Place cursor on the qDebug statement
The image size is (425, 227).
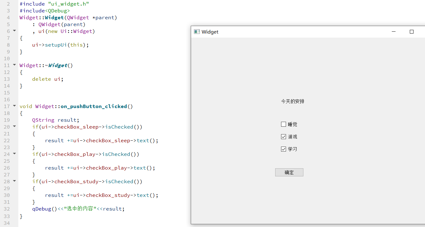click(x=78, y=209)
